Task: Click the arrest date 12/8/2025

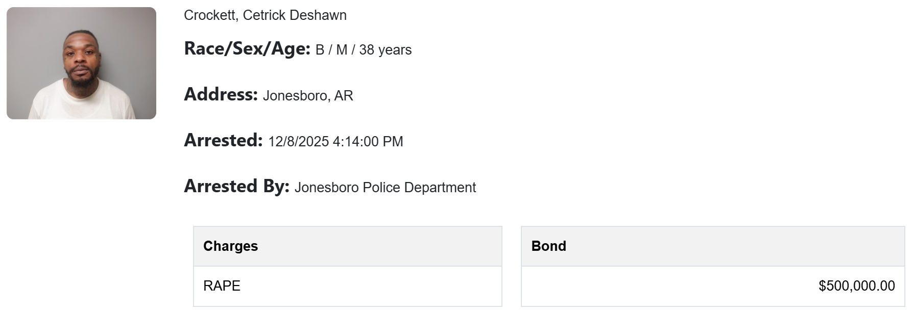Action: 298,142
